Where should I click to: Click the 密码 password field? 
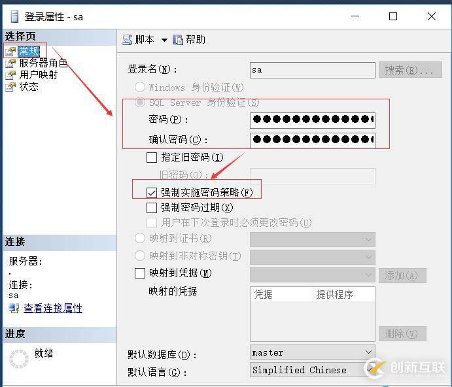pos(313,120)
